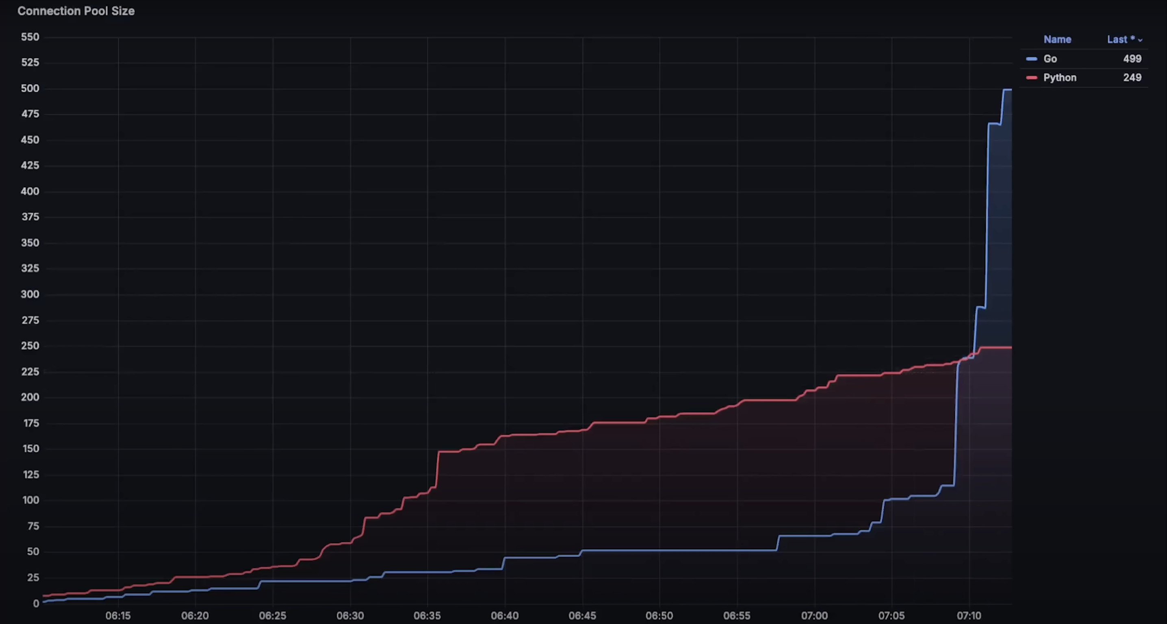
Task: Toggle visibility of the Python series label
Action: pos(1060,78)
